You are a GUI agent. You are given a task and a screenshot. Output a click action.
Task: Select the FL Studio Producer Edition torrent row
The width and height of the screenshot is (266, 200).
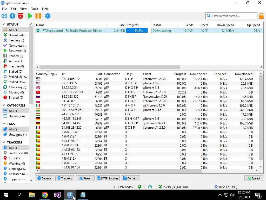(149, 31)
